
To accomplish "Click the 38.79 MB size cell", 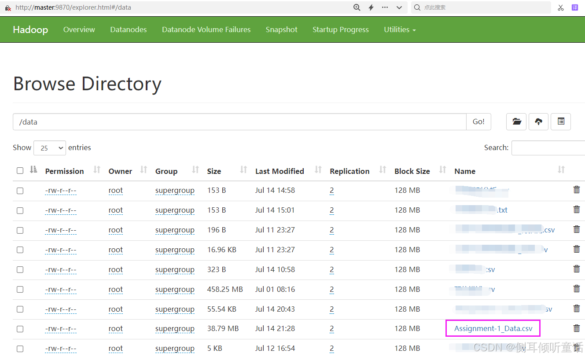I will pos(223,328).
